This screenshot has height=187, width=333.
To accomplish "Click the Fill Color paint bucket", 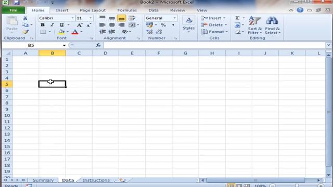I will tap(61, 32).
